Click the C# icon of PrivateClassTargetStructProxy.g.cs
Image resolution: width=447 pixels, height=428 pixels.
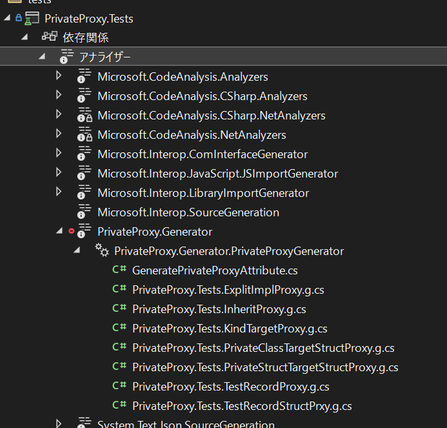pyautogui.click(x=119, y=347)
